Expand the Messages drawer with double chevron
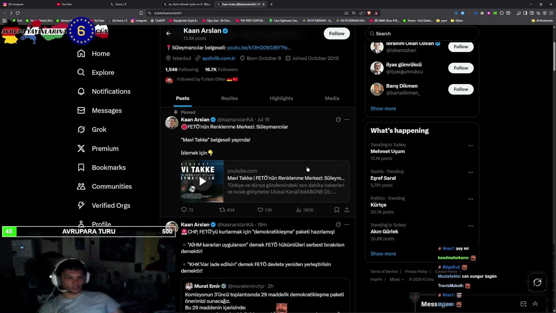 [x=535, y=304]
